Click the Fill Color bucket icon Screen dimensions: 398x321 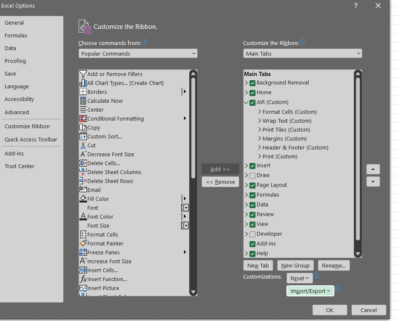[x=83, y=199]
